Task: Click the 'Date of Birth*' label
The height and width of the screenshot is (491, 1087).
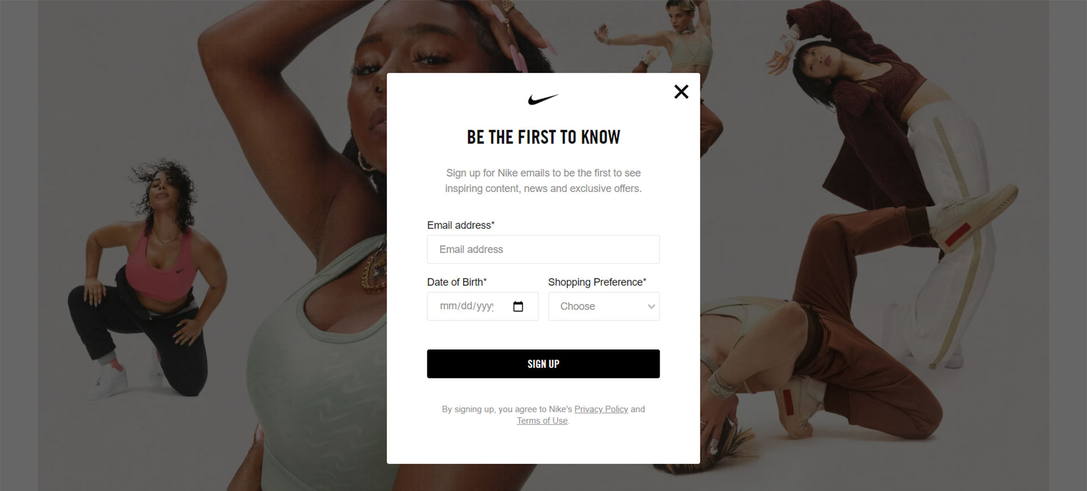Action: coord(457,282)
